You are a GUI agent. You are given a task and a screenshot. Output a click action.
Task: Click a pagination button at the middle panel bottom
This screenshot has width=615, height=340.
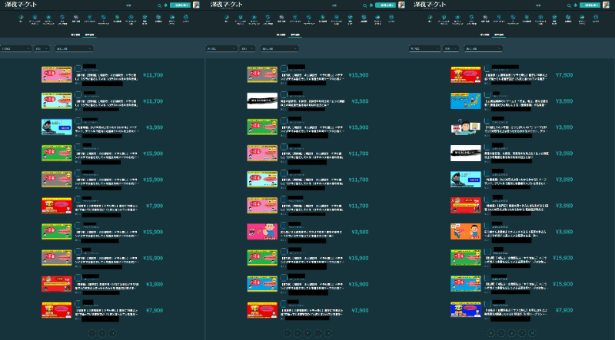pos(307,334)
